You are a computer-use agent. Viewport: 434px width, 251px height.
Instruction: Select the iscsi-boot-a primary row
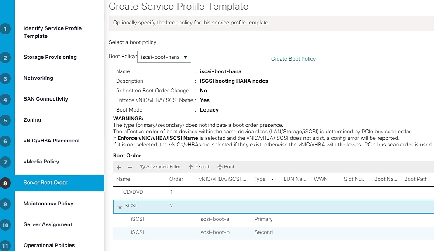[214, 219]
